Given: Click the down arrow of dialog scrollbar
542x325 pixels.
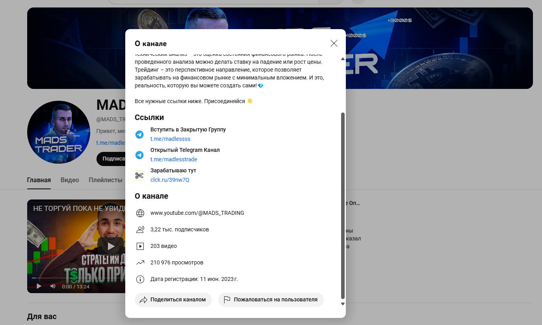Looking at the screenshot, I should [x=343, y=304].
